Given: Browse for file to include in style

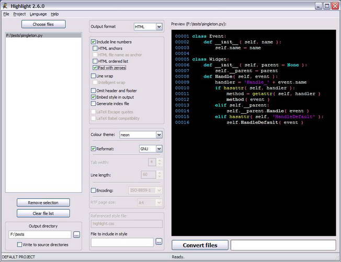Looking at the screenshot, I should (159, 242).
